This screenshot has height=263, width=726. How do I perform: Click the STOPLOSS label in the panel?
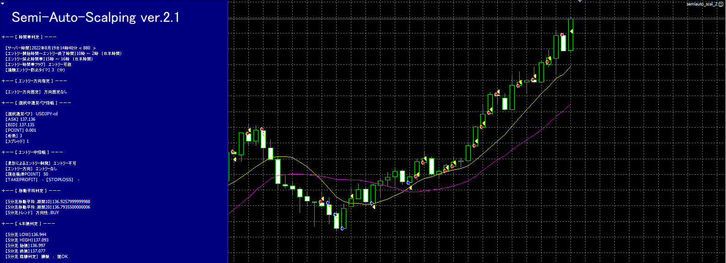(x=60, y=180)
